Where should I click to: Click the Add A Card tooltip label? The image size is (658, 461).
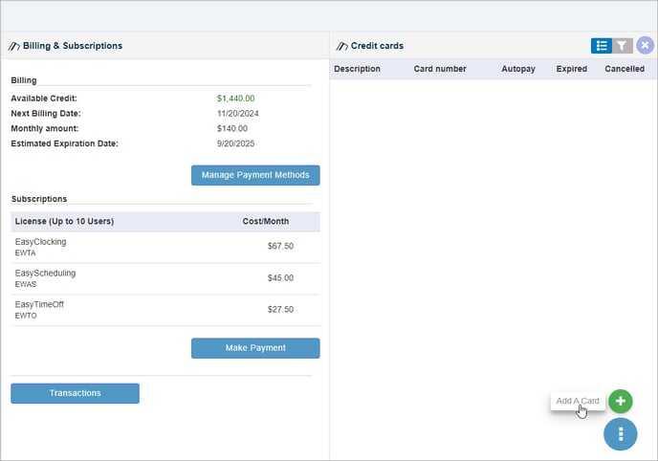click(578, 401)
